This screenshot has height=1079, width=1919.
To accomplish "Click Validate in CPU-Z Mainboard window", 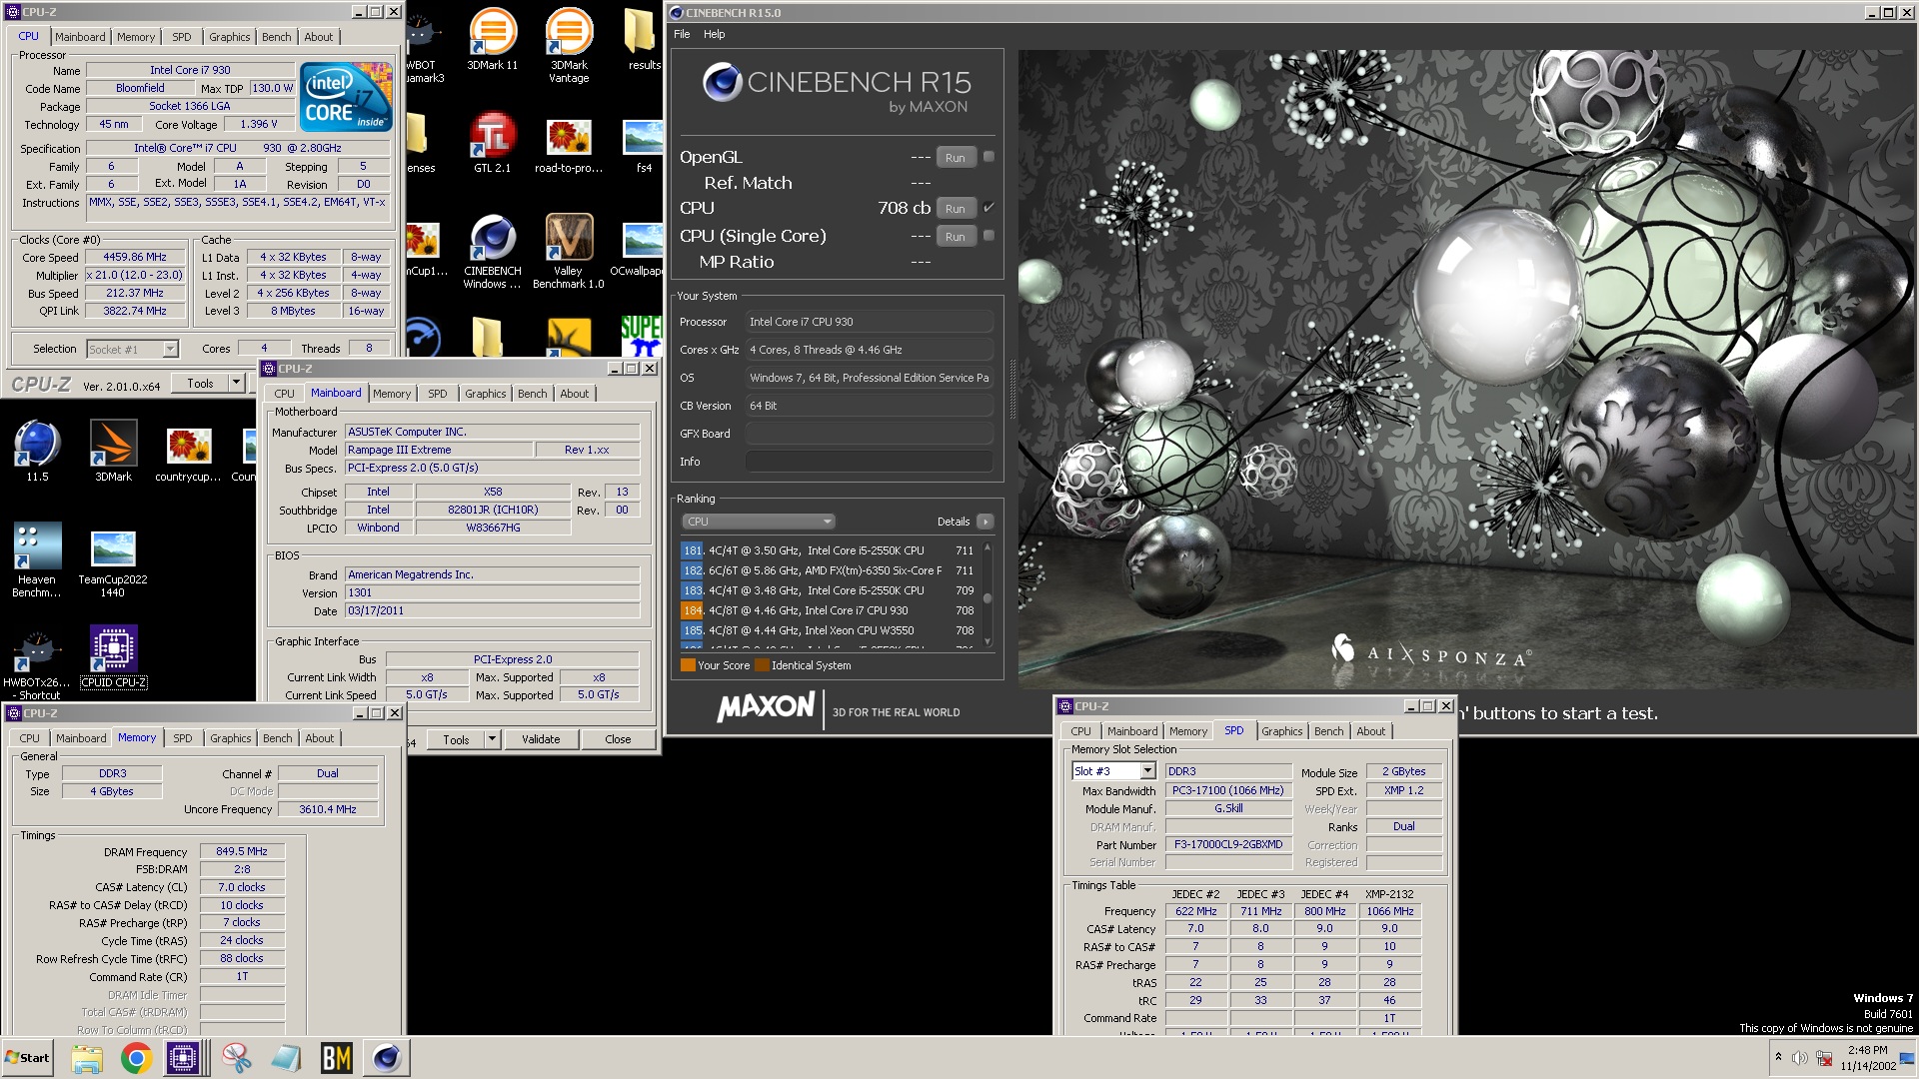I will point(541,739).
